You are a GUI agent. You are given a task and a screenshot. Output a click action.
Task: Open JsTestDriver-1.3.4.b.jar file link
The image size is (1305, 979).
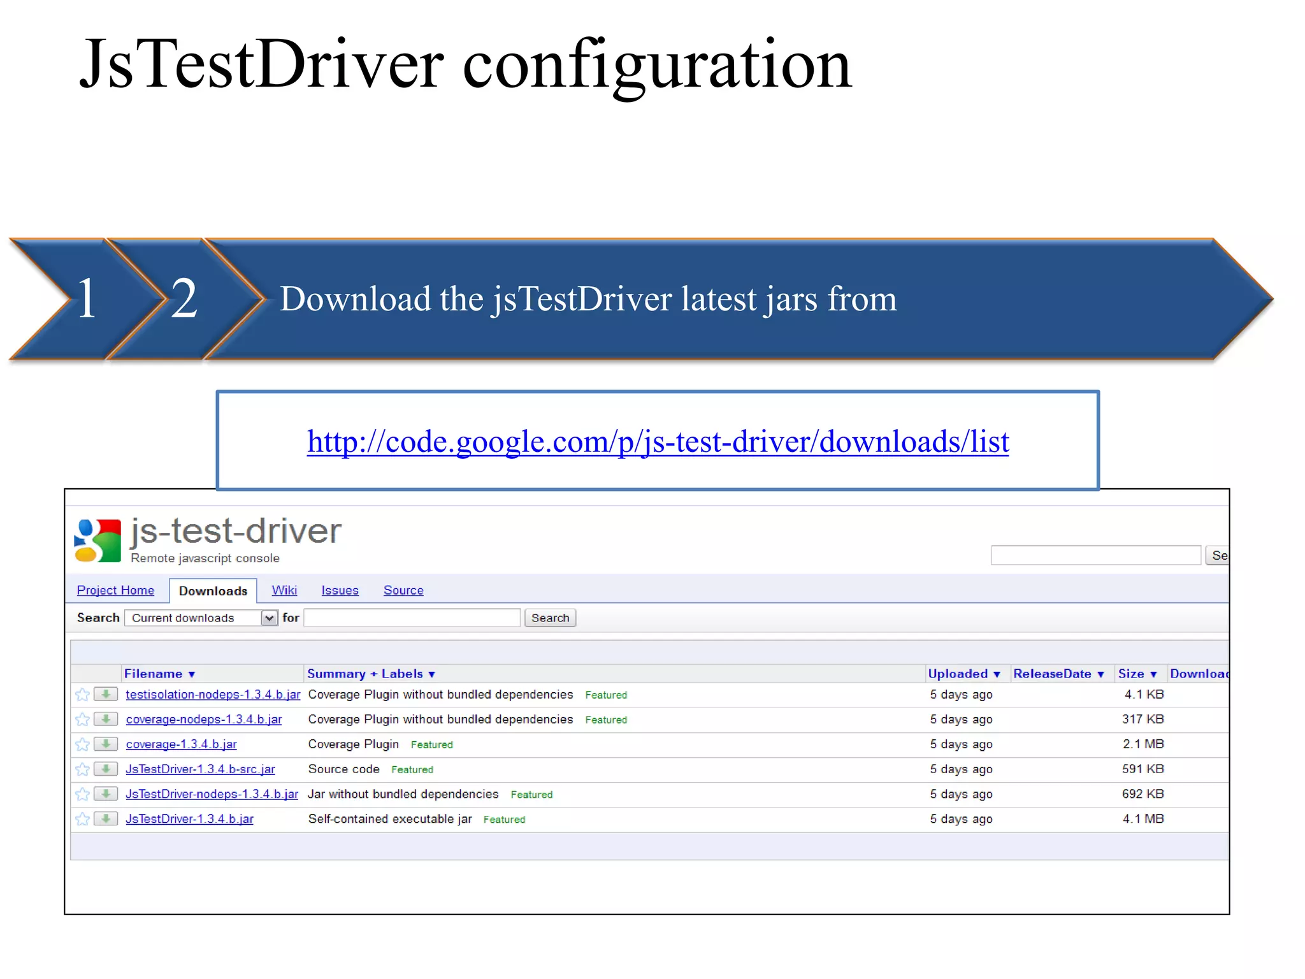pyautogui.click(x=189, y=819)
